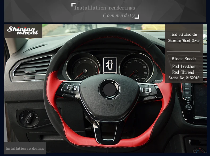Click the "Steering Wheel Cover" text line
This screenshot has width=210, height=156.
pyautogui.click(x=184, y=40)
